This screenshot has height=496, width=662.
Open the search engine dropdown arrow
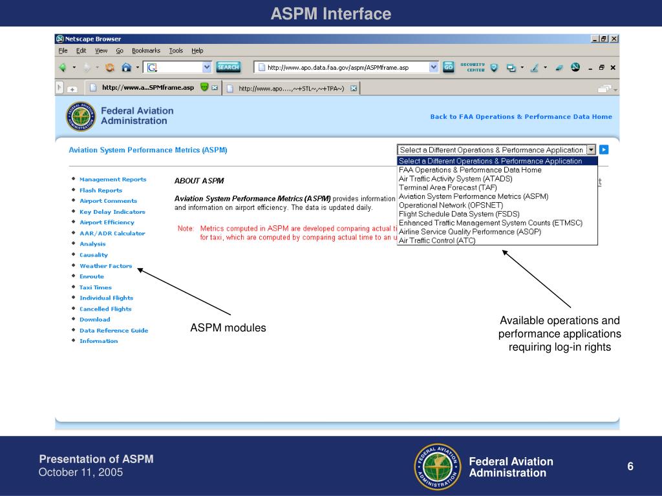[207, 67]
